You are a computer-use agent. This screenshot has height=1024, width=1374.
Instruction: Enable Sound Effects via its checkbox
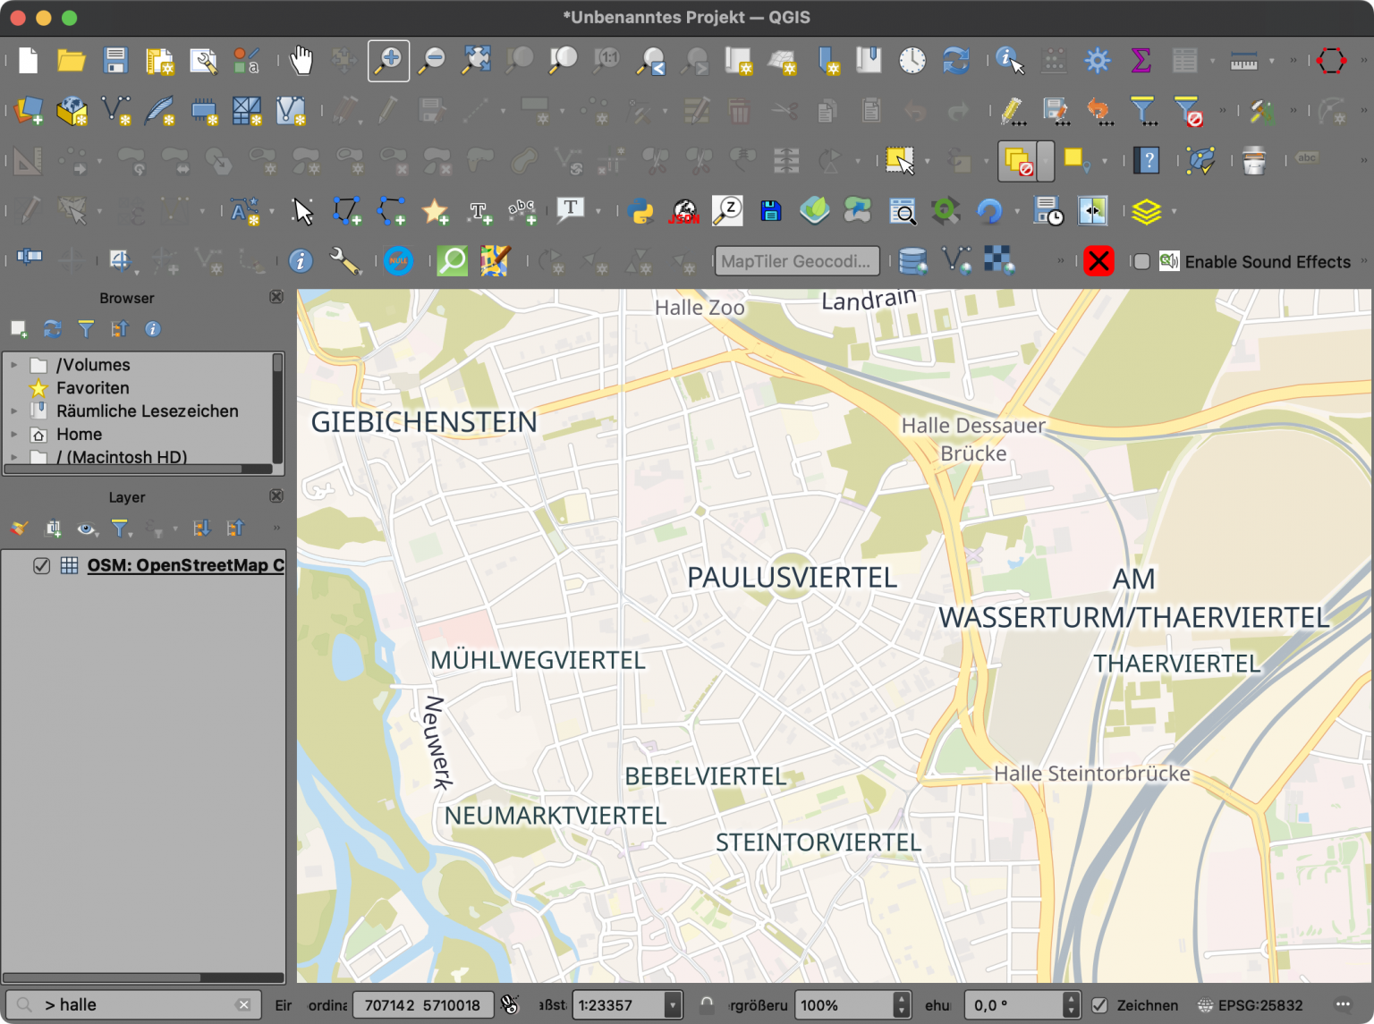click(1142, 261)
